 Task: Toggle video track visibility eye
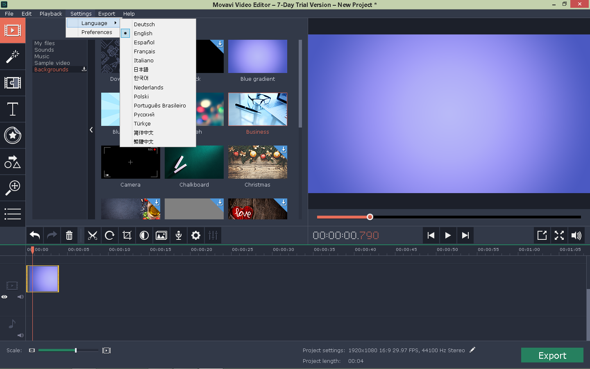pos(5,297)
